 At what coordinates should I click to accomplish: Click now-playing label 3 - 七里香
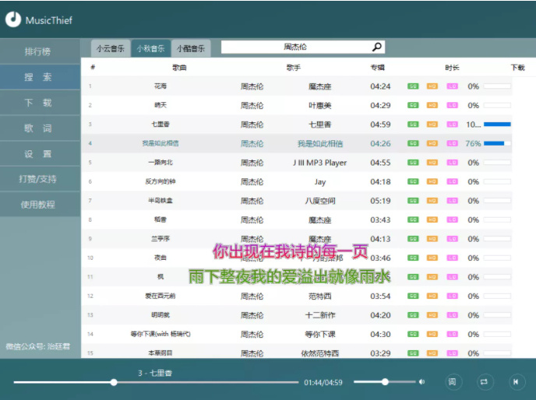tap(155, 373)
